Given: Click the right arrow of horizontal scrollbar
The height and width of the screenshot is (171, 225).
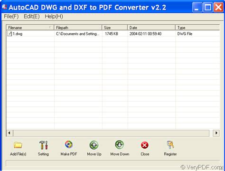Looking at the screenshot, I should (x=216, y=133).
